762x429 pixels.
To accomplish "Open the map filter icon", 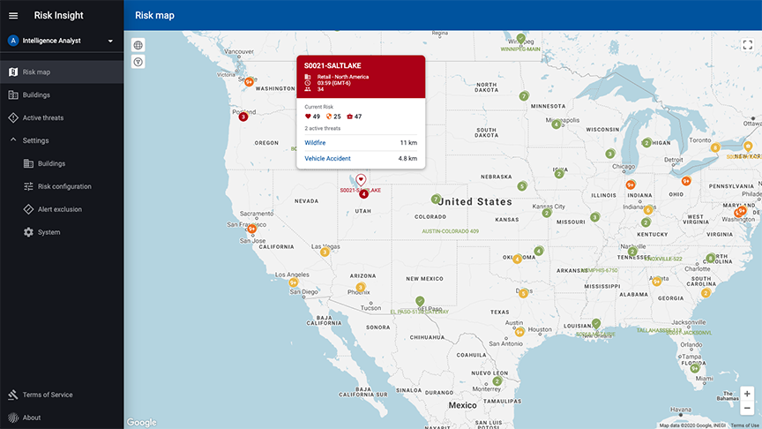I will click(x=138, y=62).
